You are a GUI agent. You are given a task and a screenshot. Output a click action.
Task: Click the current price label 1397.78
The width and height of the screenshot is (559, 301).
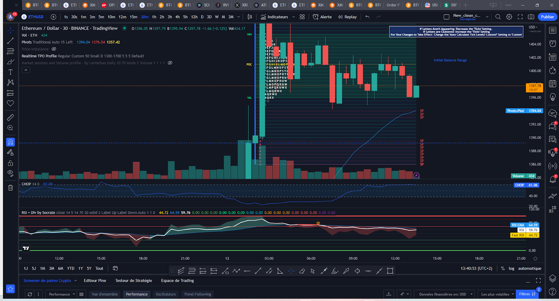click(535, 88)
